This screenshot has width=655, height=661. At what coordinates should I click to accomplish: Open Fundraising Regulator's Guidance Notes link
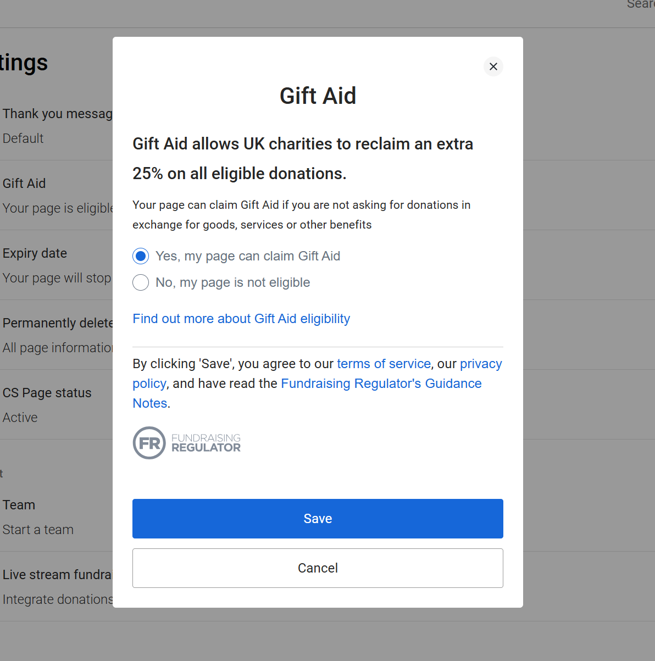381,384
